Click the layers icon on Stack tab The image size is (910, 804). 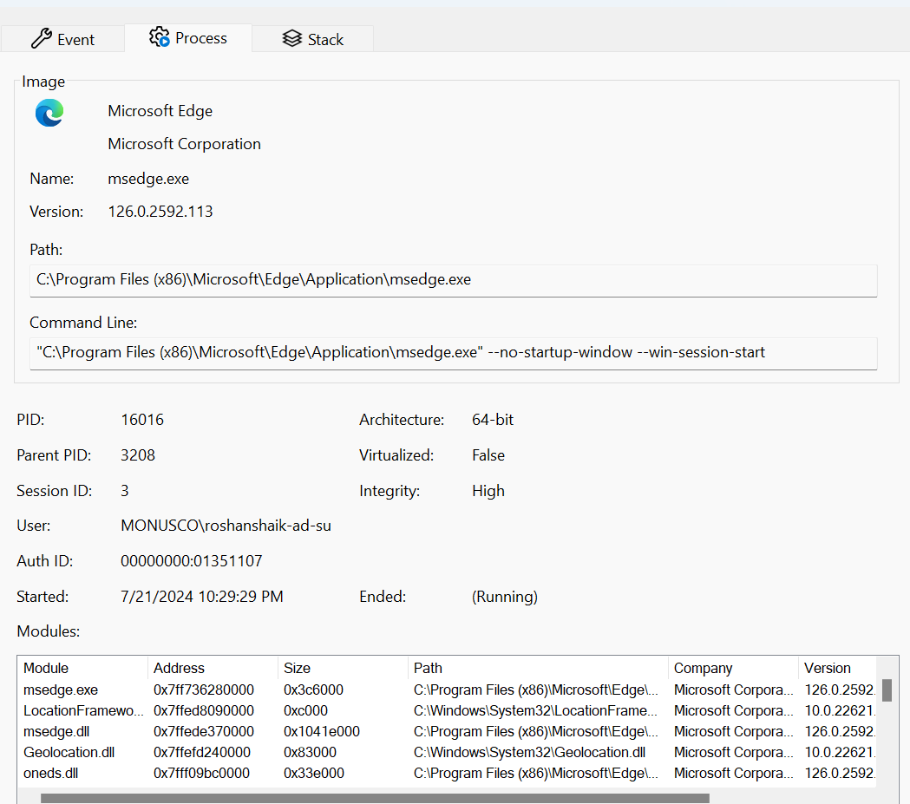[292, 38]
